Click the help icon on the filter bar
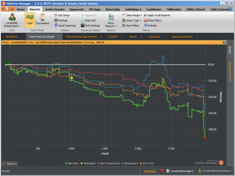Screen dimensions: 235x176 tap(224, 42)
